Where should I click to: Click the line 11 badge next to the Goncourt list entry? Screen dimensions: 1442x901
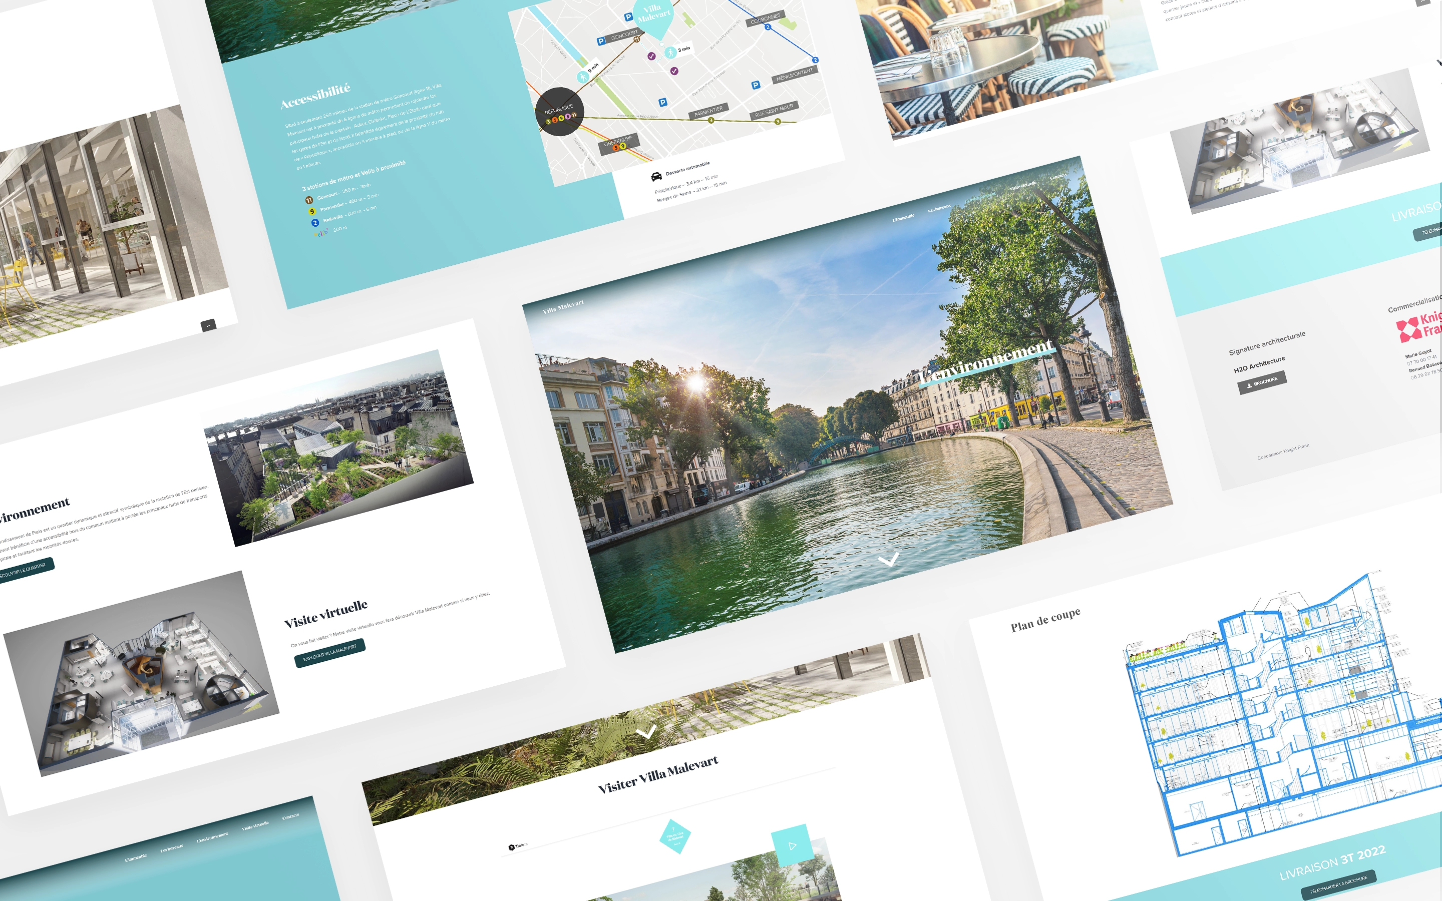[308, 200]
